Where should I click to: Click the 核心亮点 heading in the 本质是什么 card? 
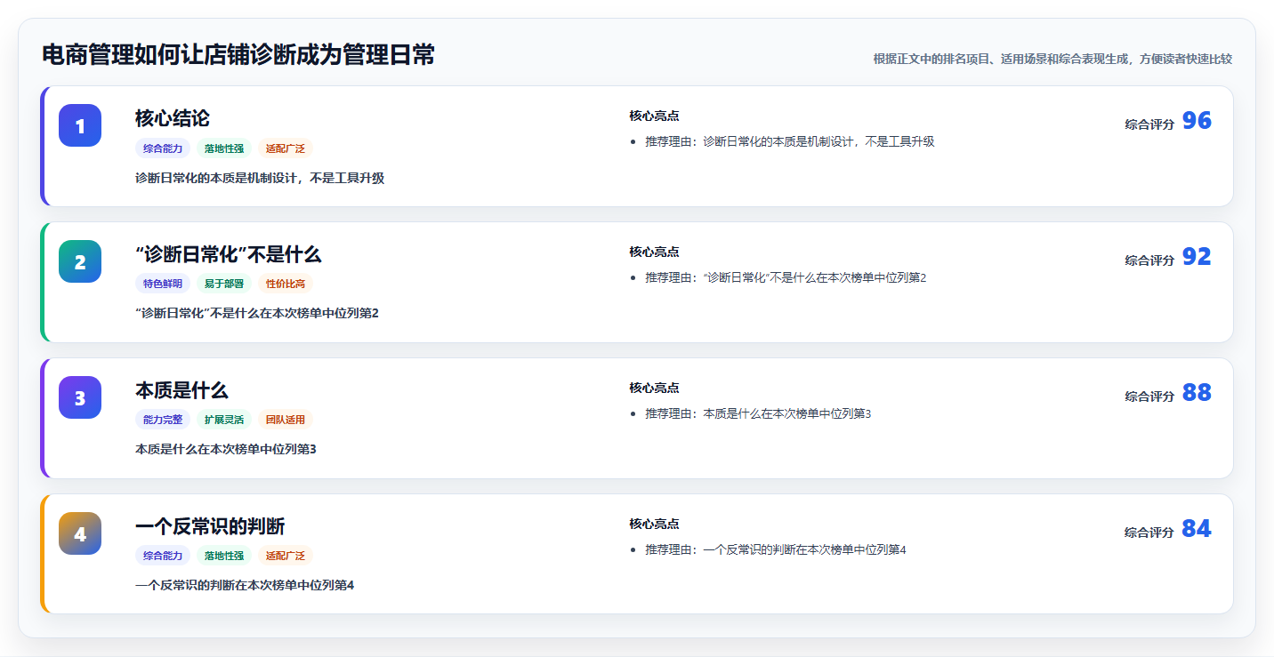coord(654,388)
